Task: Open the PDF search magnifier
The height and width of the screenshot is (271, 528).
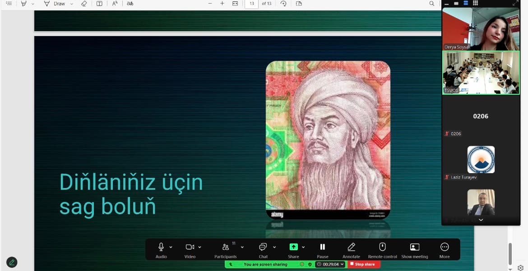Action: click(x=432, y=3)
